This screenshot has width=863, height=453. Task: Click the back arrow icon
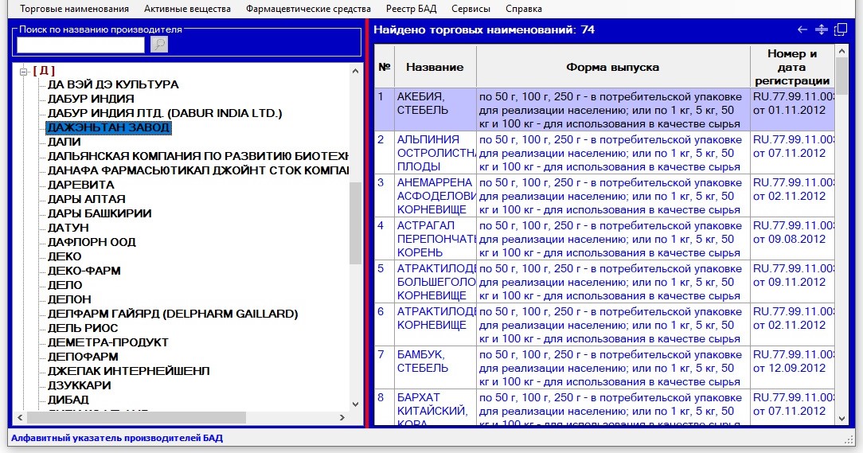[802, 30]
